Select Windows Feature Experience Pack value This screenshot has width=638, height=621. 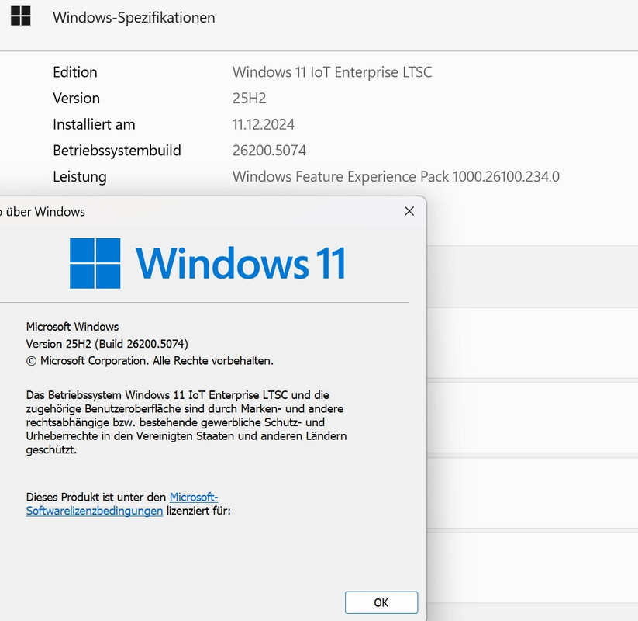pos(396,176)
